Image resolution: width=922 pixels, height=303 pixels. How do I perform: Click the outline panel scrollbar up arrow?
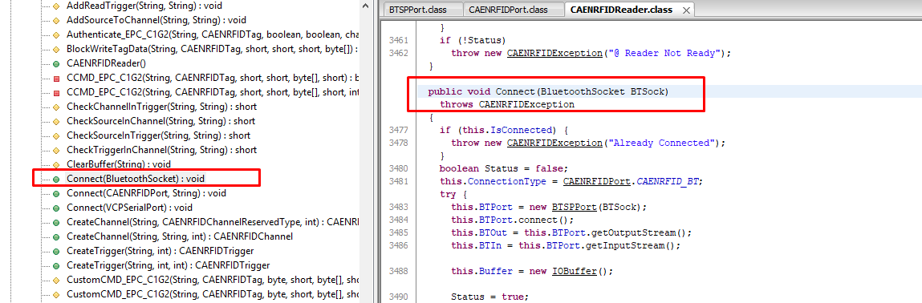click(366, 6)
